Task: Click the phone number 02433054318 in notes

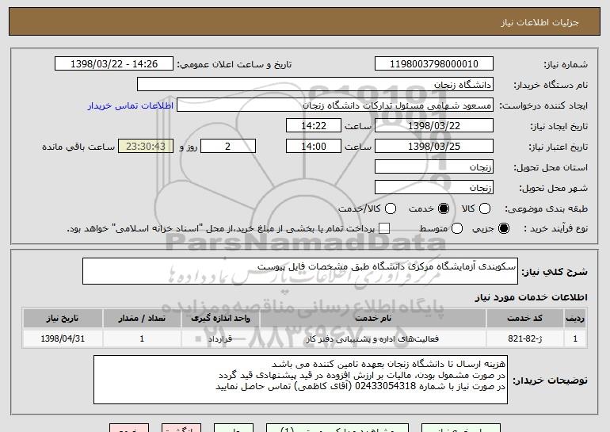Action: point(386,386)
